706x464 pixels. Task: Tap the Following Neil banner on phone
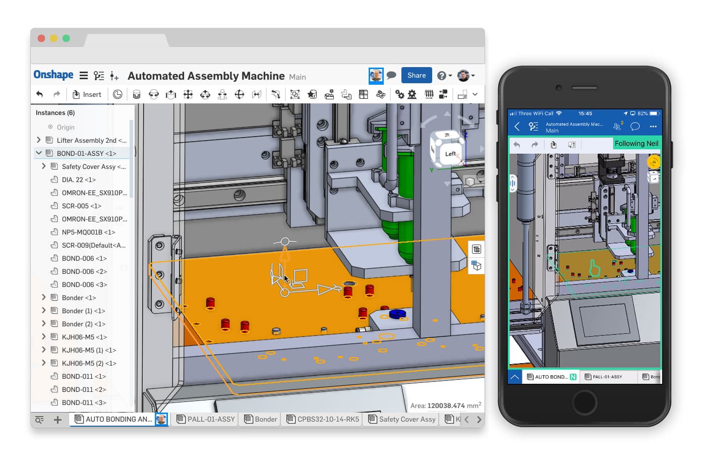pyautogui.click(x=636, y=143)
